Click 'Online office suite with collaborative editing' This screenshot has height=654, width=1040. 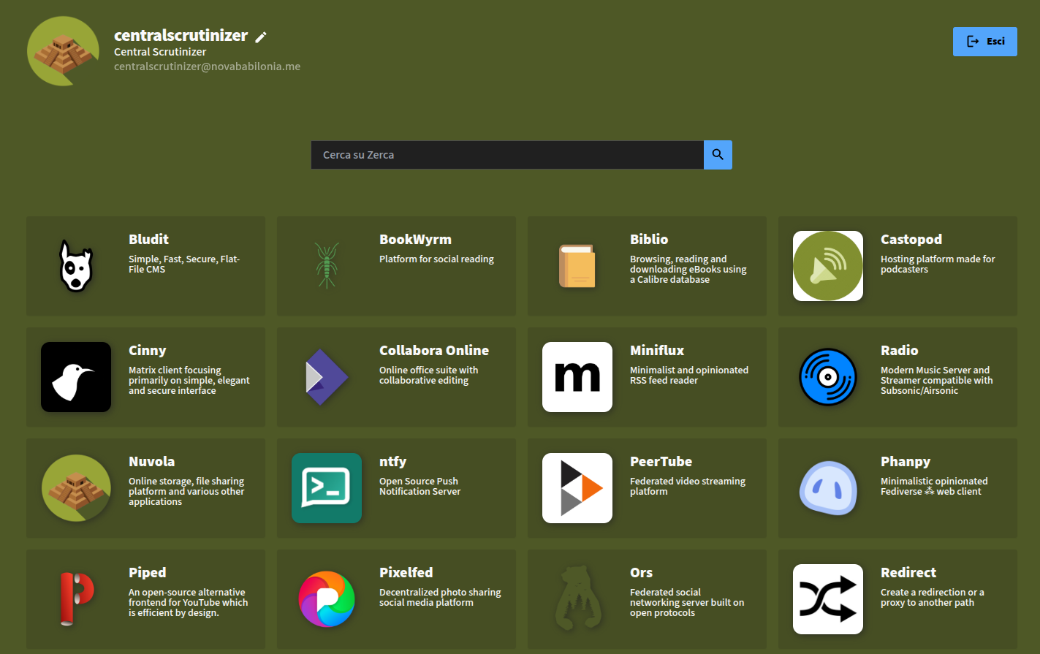coord(428,375)
